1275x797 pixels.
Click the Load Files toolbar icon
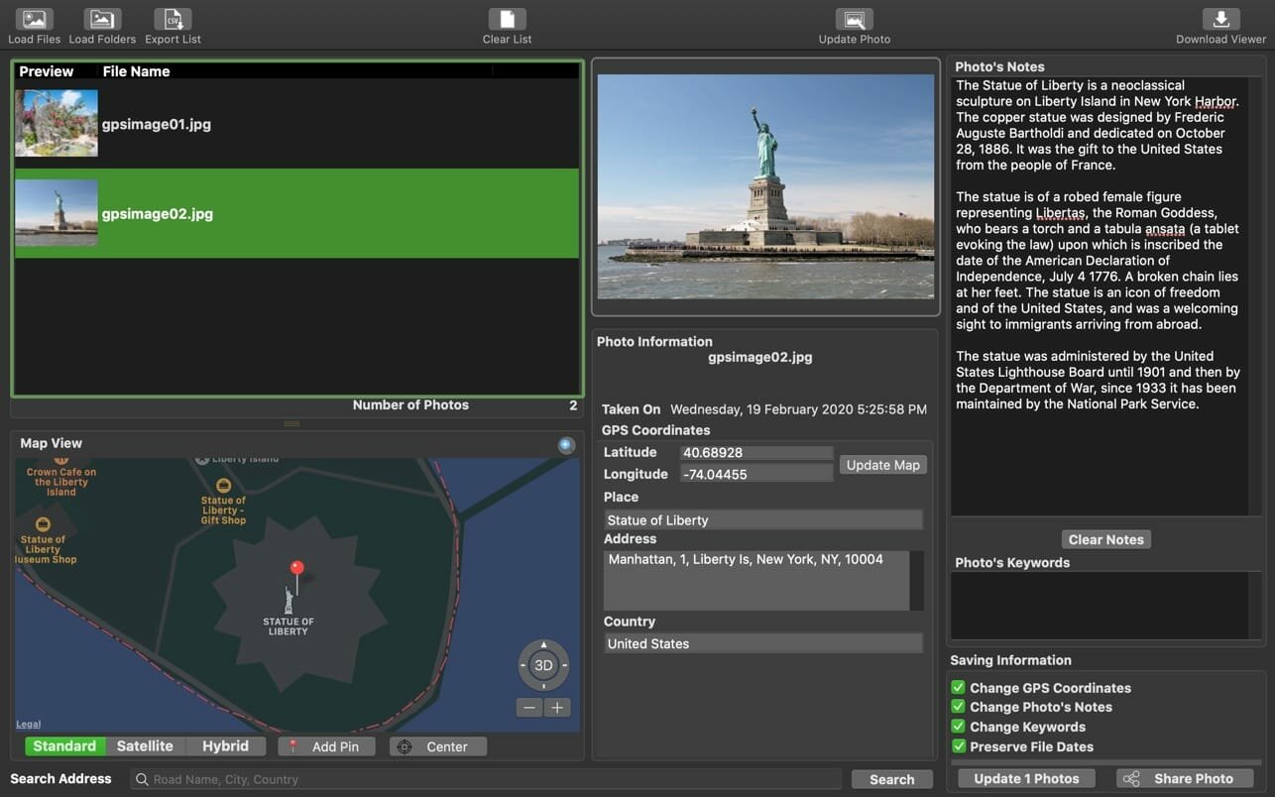click(x=35, y=20)
